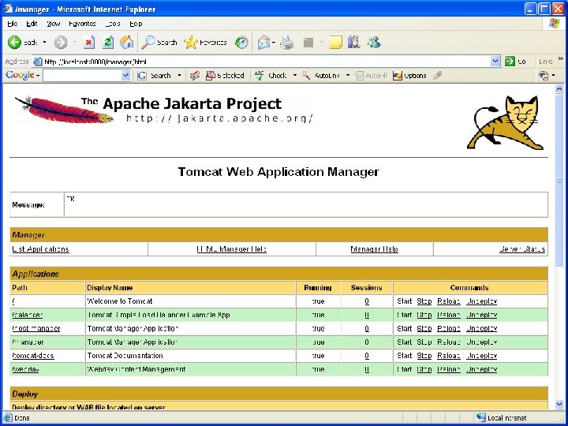Click the Google toolbar AutoFill button
Image resolution: width=568 pixels, height=426 pixels.
tap(371, 76)
